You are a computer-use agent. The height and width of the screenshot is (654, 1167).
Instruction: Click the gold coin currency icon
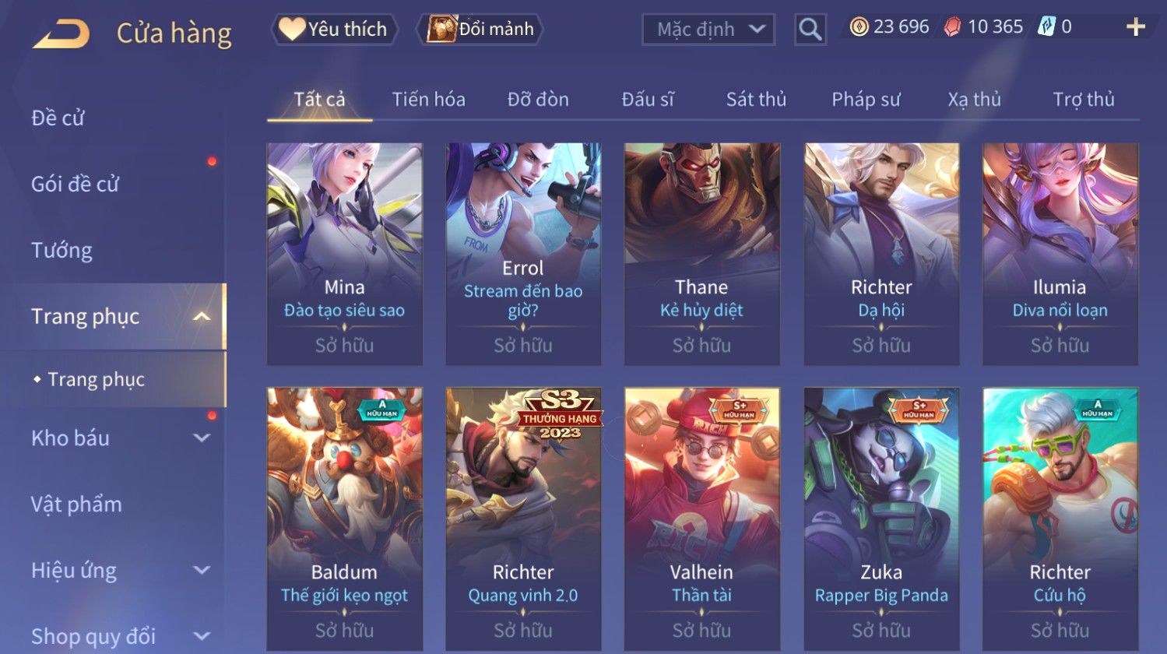859,27
